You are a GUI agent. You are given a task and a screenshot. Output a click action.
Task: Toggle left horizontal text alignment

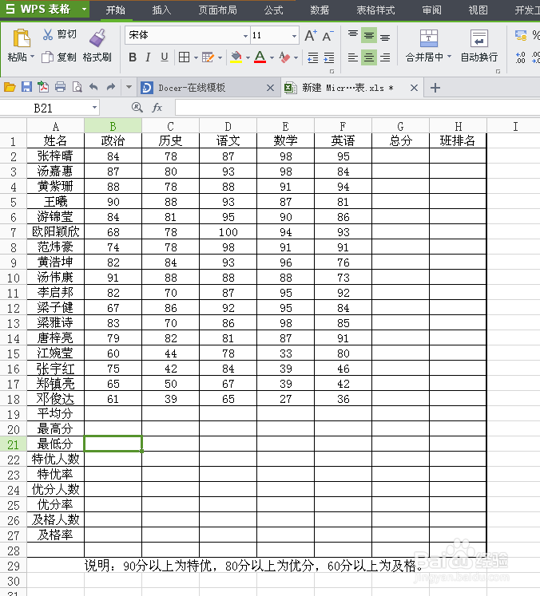pos(353,57)
